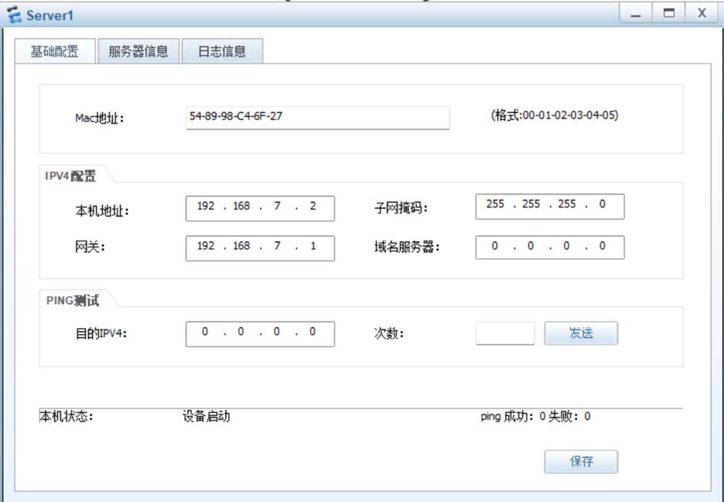This screenshot has height=502, width=724.
Task: Click the 目的IPV4 field
Action: coord(260,334)
